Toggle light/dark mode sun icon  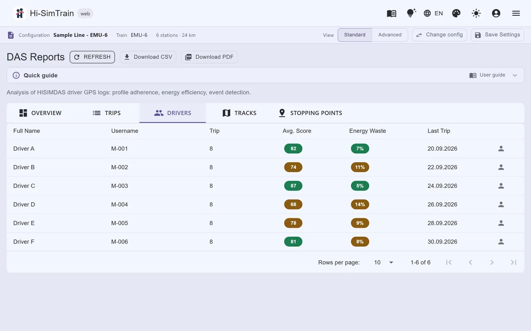click(x=476, y=13)
